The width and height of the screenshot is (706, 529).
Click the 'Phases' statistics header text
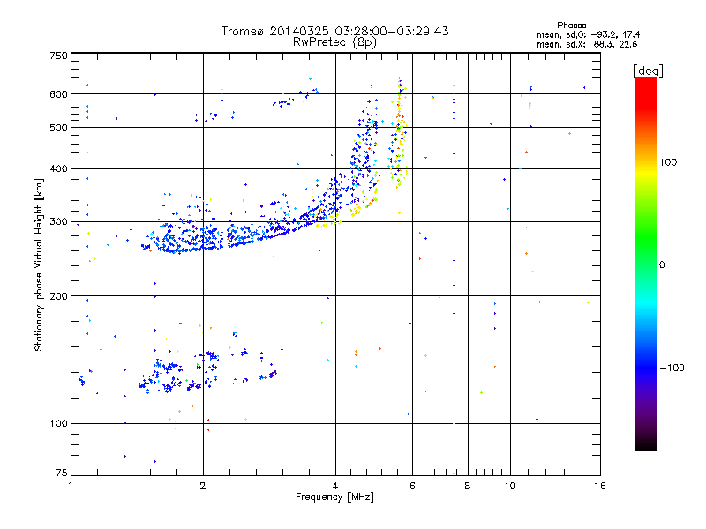click(x=571, y=26)
